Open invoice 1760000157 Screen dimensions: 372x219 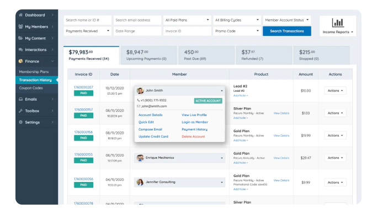click(x=83, y=109)
